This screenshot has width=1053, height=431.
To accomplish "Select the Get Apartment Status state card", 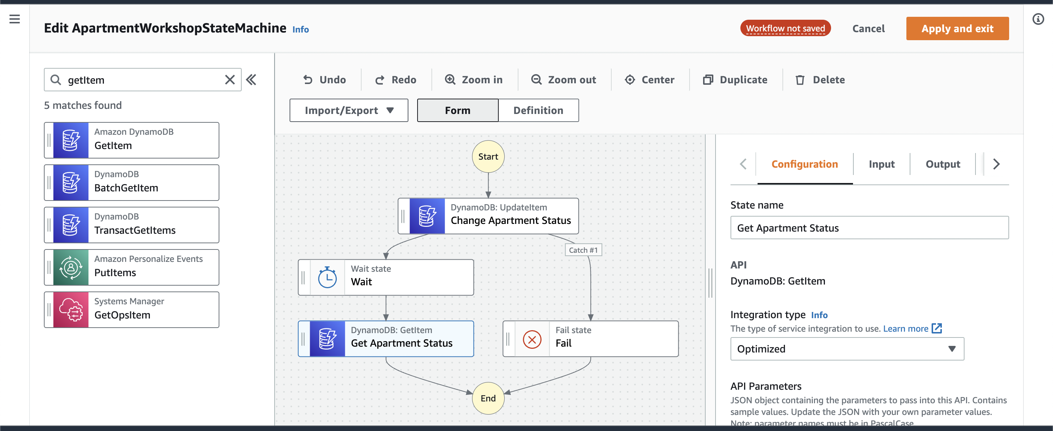I will 386,339.
